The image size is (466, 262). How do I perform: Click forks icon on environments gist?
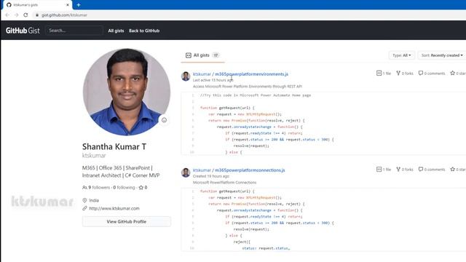point(398,73)
